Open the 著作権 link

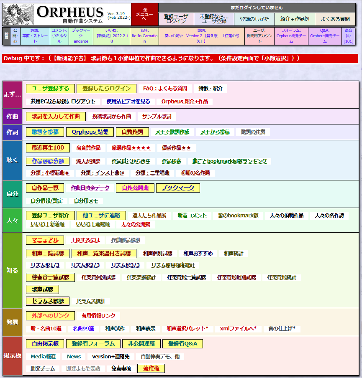pyautogui.click(x=151, y=368)
